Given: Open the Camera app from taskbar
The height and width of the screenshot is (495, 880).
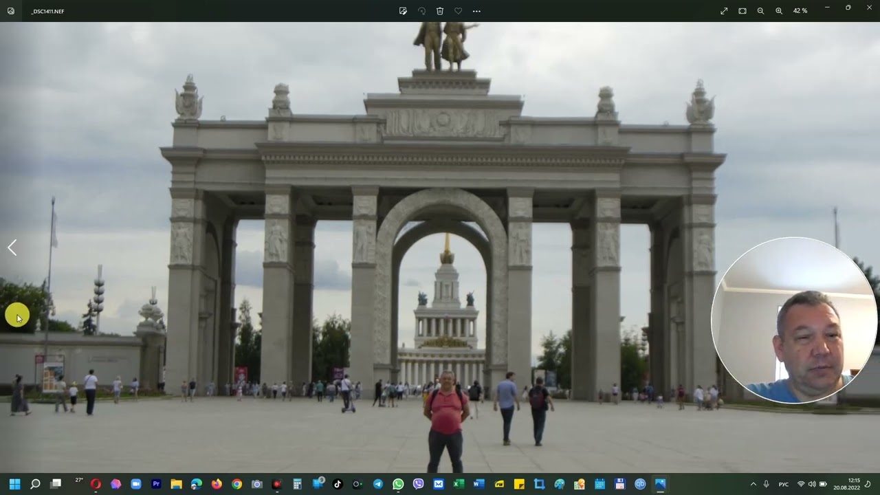Looking at the screenshot, I should click(x=257, y=484).
